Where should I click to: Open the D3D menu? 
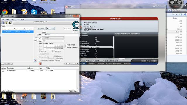(18, 20)
